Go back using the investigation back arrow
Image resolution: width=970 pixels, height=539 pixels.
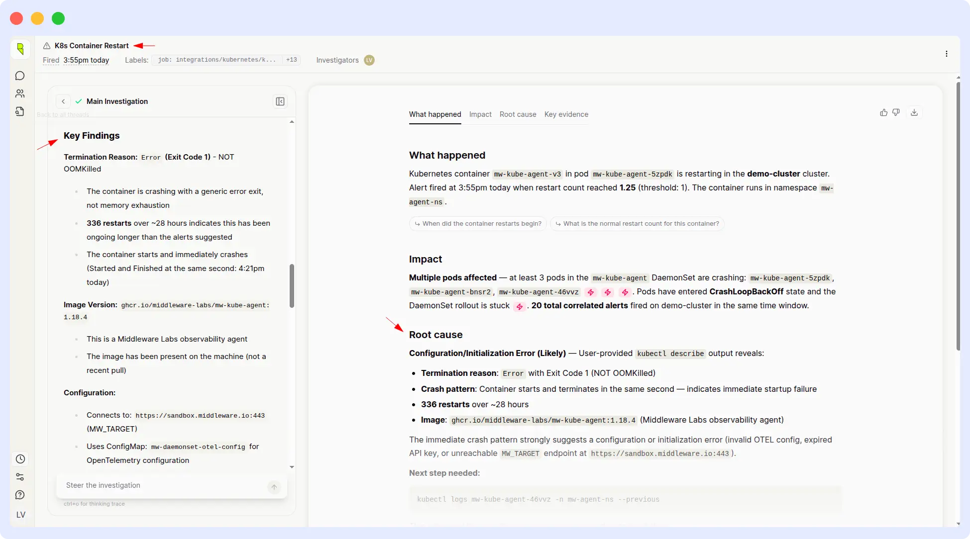point(63,101)
